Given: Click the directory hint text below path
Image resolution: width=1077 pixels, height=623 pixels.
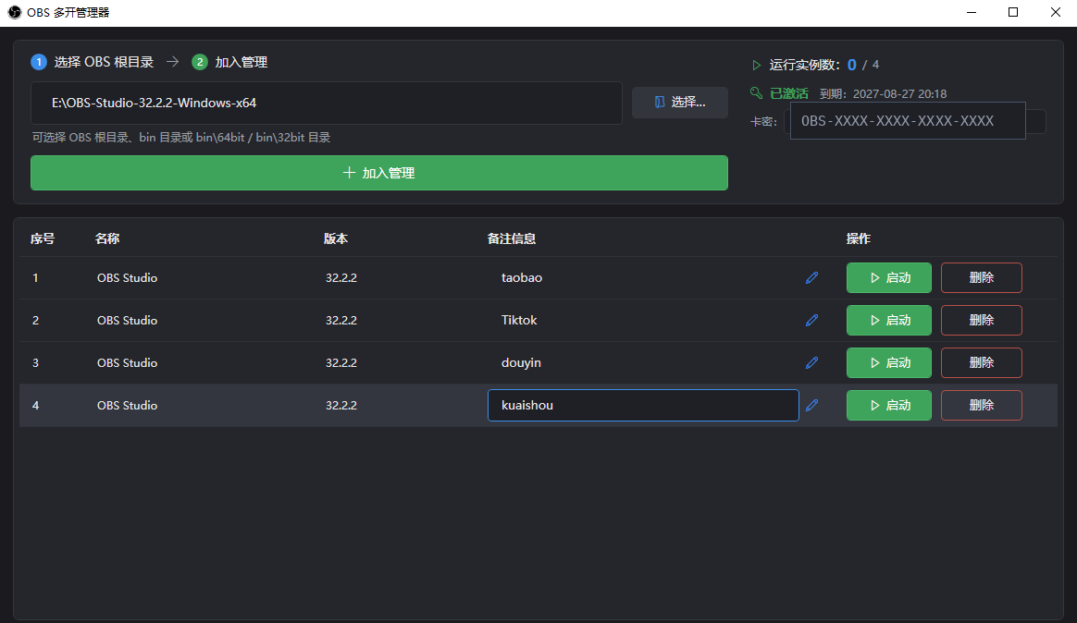Looking at the screenshot, I should coord(181,138).
